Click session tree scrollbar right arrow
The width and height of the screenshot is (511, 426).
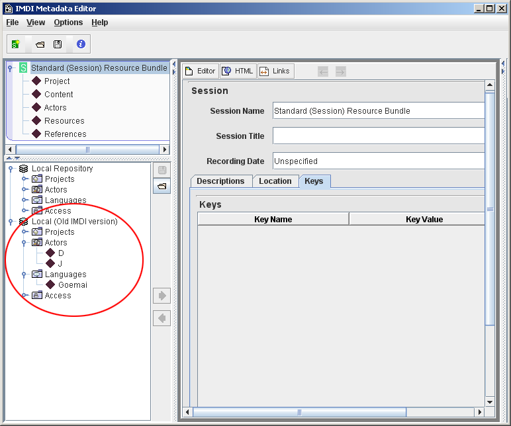165,149
